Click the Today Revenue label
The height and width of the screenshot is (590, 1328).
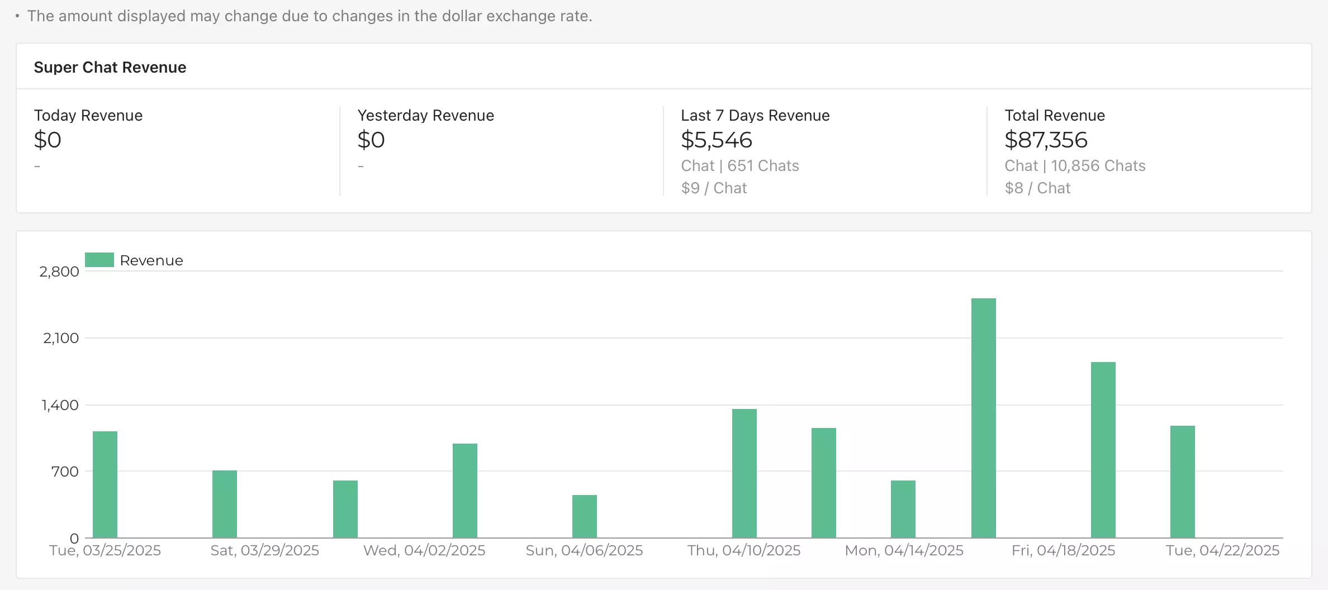[x=88, y=115]
